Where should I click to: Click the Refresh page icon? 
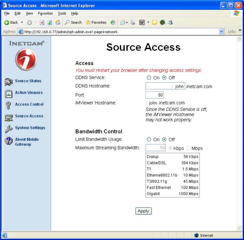click(x=50, y=23)
